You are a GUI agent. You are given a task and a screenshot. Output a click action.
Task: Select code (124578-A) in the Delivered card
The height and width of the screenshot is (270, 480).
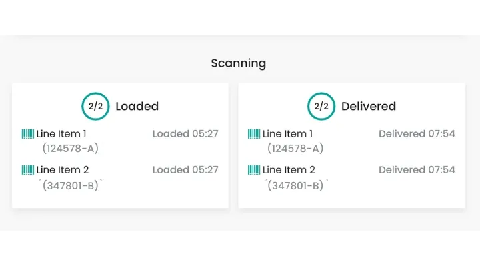coord(295,148)
